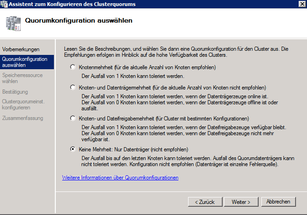Click Clusterquorumeinst. konfigurieren sidebar step

coord(24,104)
